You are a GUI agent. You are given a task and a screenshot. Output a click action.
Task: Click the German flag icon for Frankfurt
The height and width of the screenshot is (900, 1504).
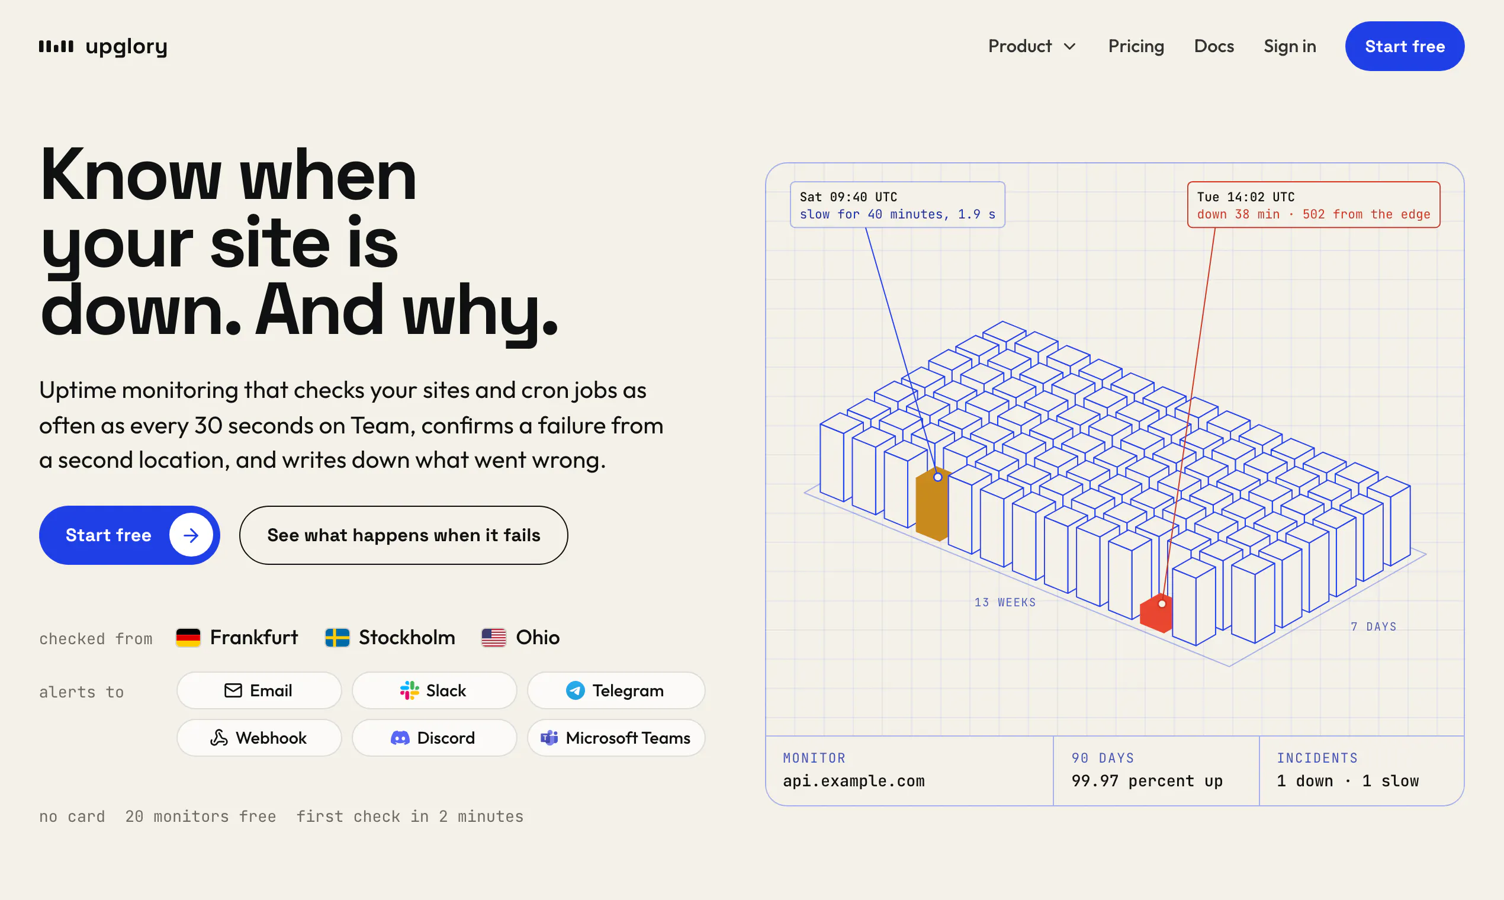(188, 637)
